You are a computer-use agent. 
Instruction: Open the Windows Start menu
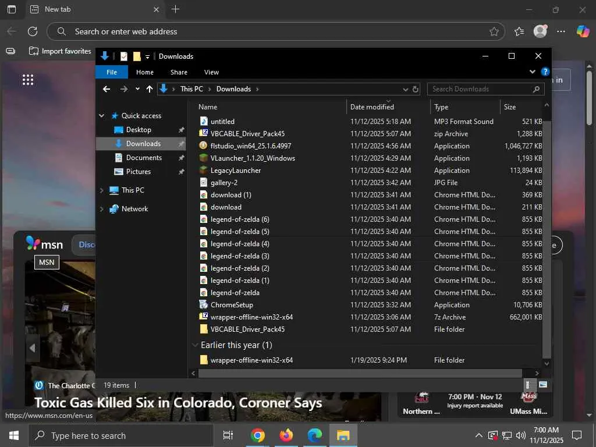point(14,435)
